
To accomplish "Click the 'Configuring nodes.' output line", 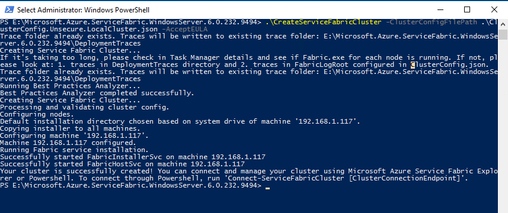I will pos(37,114).
